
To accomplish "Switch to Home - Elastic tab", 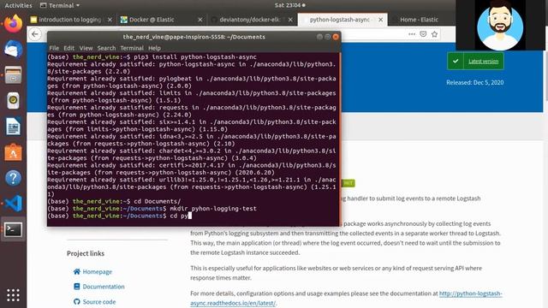I will [x=419, y=20].
